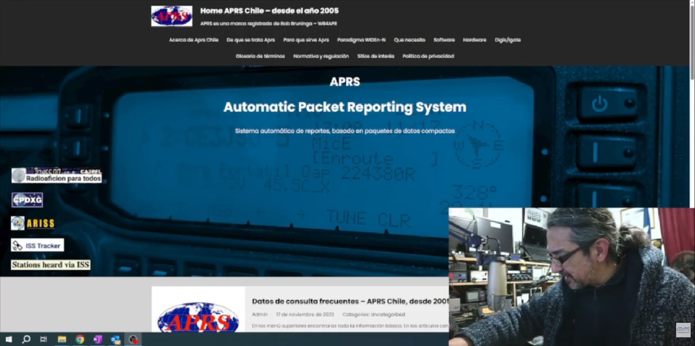Image resolution: width=695 pixels, height=346 pixels.
Task: Launch File Explorer from the taskbar
Action: coord(62,339)
